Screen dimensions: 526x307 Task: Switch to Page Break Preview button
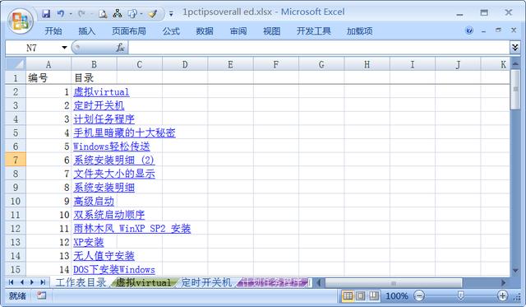click(x=374, y=295)
